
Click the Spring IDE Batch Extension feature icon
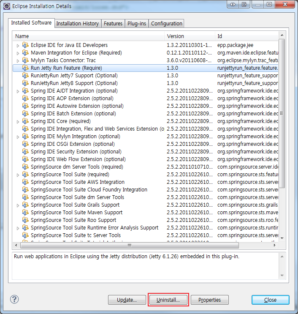tap(25, 114)
